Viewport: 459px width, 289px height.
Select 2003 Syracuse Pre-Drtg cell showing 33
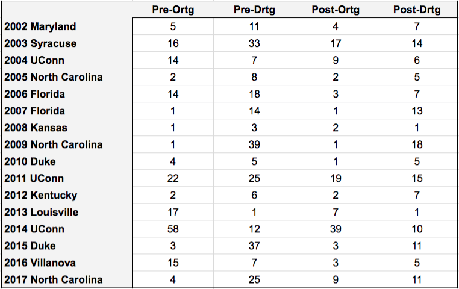click(254, 43)
